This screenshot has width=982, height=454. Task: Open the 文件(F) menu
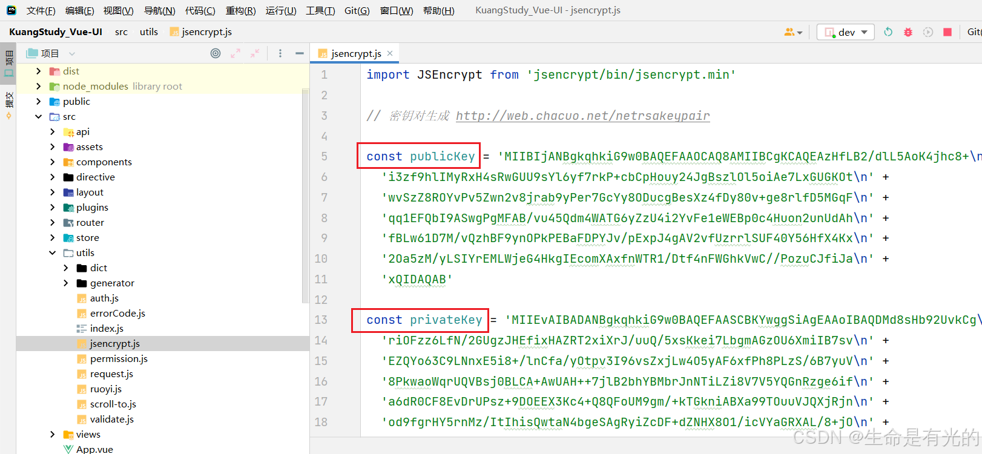coord(41,11)
